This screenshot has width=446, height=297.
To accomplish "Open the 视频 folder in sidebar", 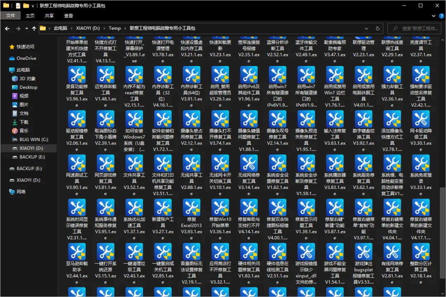I will [24, 96].
